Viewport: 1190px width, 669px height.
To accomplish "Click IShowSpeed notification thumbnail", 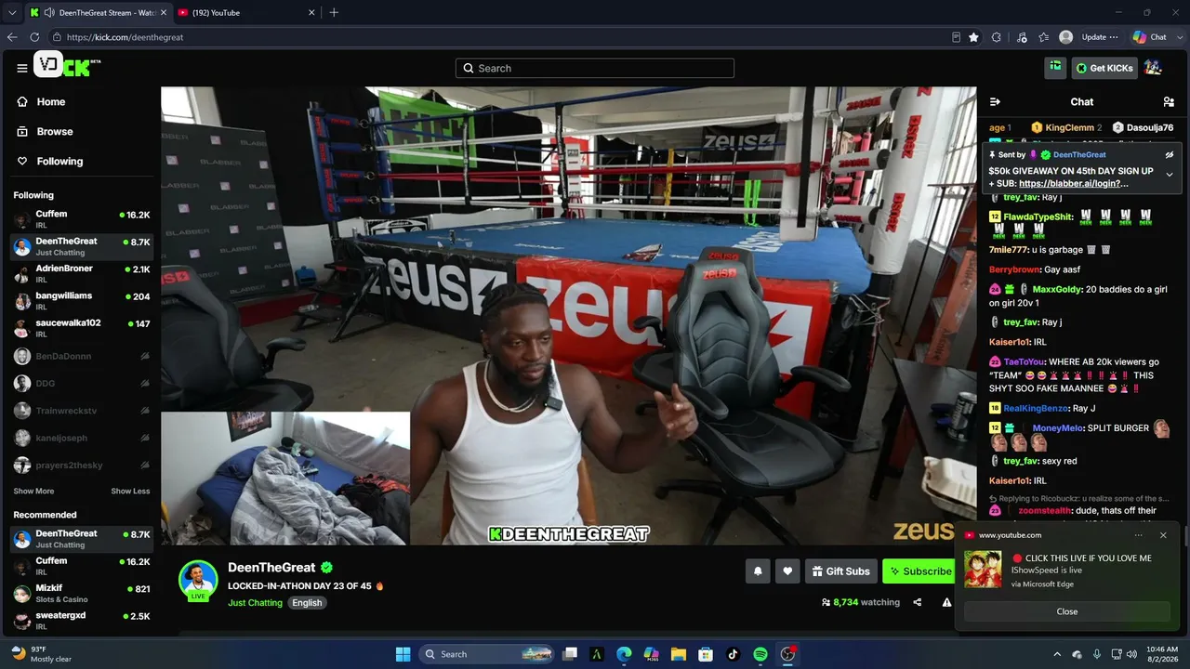I will [983, 570].
